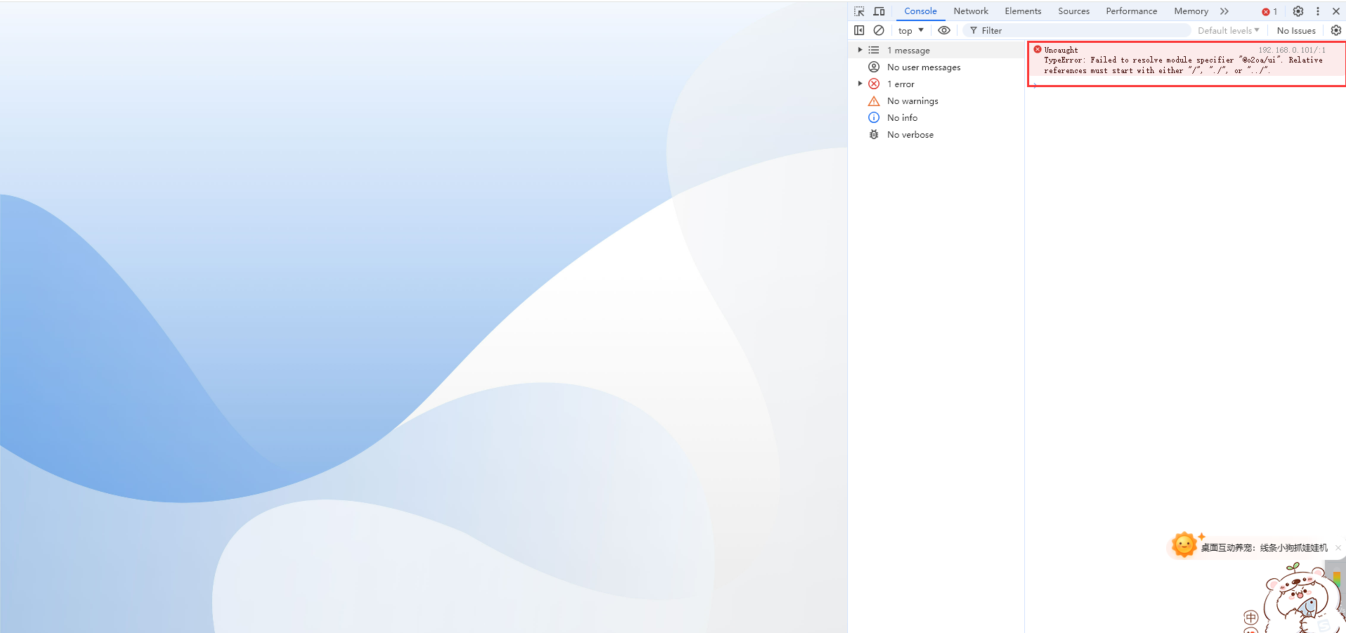Show the console sidebar panel icon
Viewport: 1346px width, 633px height.
pos(859,30)
